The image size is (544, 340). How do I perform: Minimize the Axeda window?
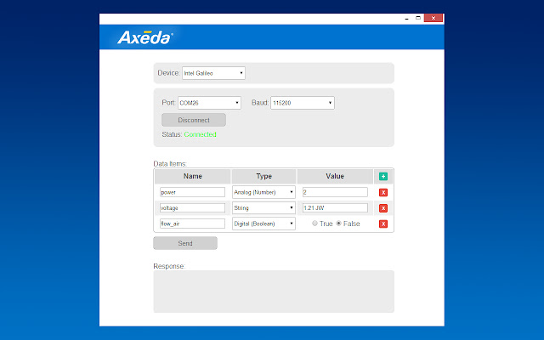tap(406, 19)
